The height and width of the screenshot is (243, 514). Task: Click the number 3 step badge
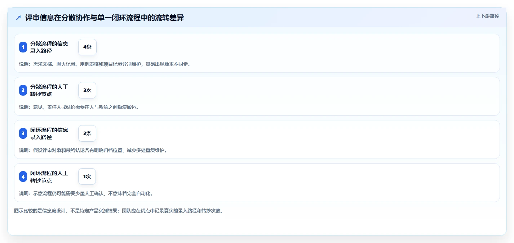[x=23, y=133]
